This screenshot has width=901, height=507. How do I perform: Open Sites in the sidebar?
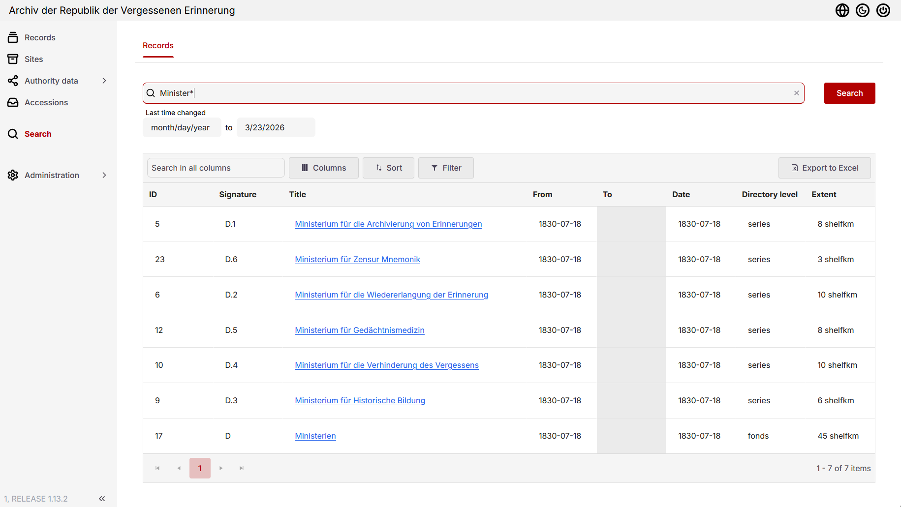point(33,59)
